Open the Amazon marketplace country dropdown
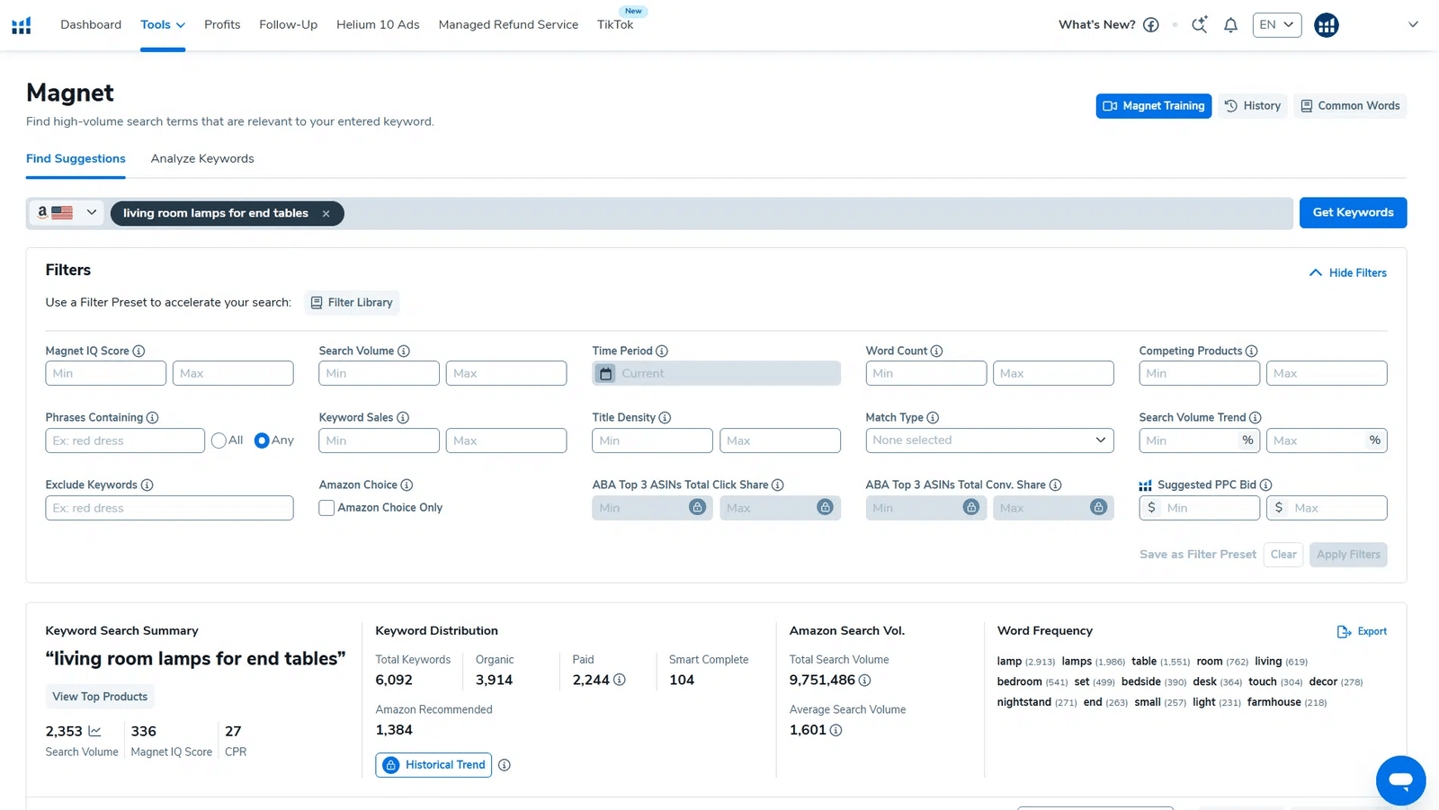Screen dimensions: 1439x810 [x=67, y=213]
